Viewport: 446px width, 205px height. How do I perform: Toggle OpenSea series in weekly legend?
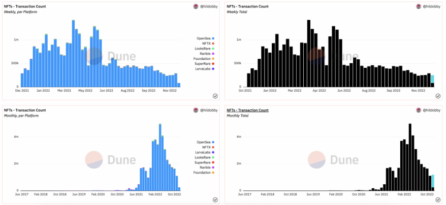click(205, 38)
